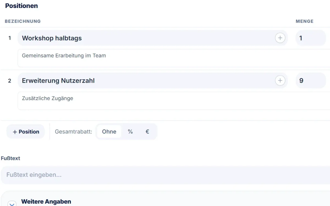Open the Weitere Angaben section heading
330x206 pixels.
(46, 202)
